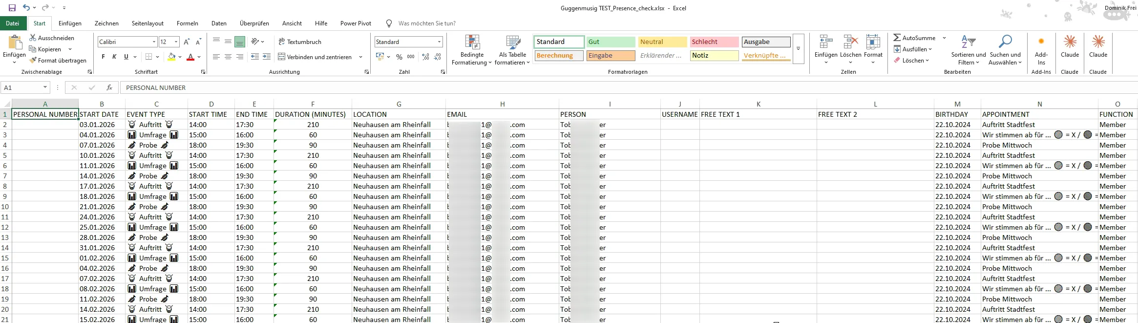Apply yellow fill color bucket
Screen dimensions: 1138x323
171,57
